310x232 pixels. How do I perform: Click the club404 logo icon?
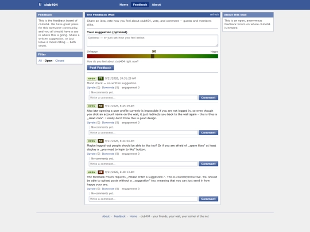coord(40,5)
